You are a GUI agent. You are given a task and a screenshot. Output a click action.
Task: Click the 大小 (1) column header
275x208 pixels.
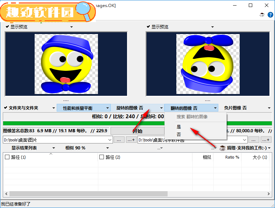255,157
